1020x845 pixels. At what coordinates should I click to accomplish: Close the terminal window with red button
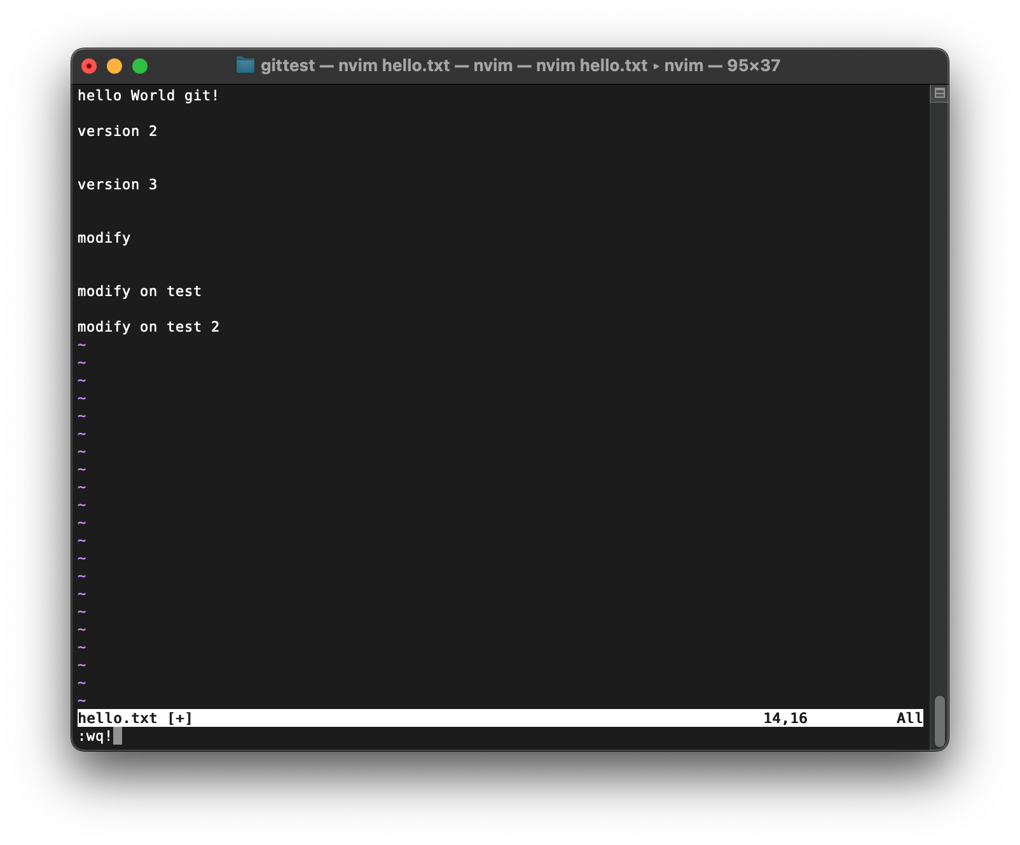point(89,66)
